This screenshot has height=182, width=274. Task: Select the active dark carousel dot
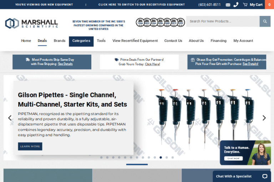tap(161, 157)
